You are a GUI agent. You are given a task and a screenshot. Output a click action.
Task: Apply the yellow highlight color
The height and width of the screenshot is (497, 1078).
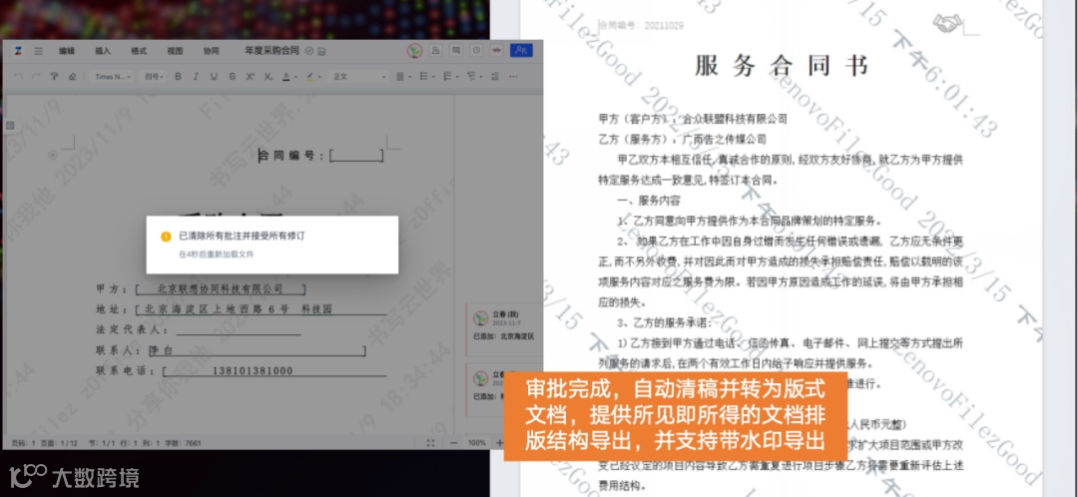pyautogui.click(x=310, y=76)
